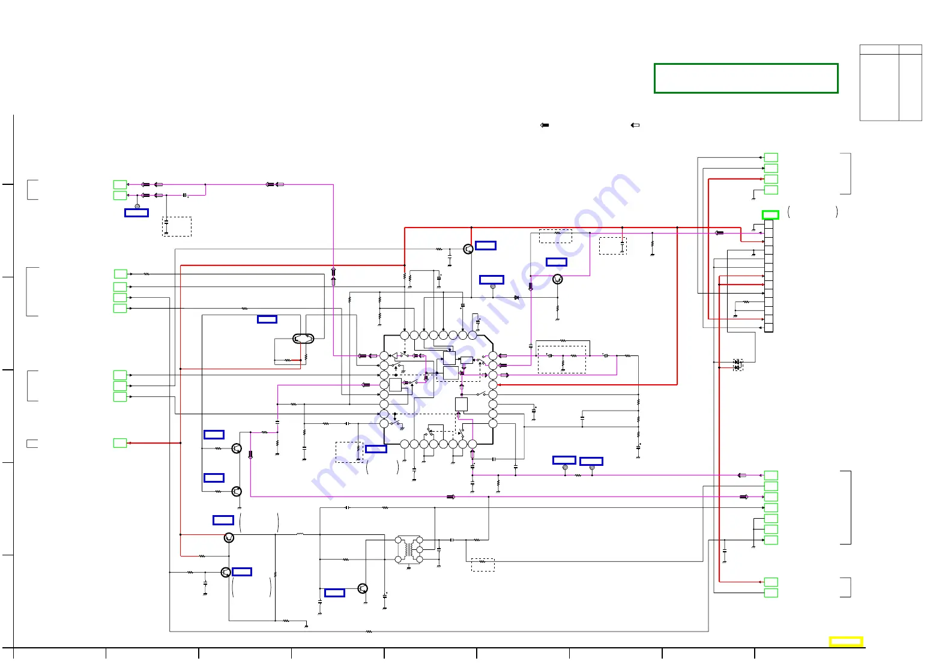Select the transistor symbol on the magenta signal loop
The image size is (945, 664).
(557, 279)
